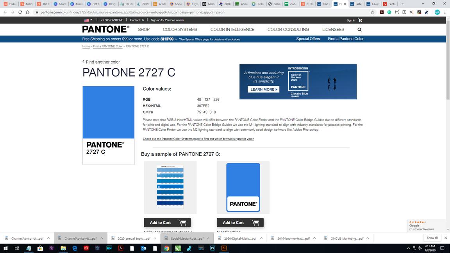
Task: Close the active Pantone tab
Action: [345, 4]
